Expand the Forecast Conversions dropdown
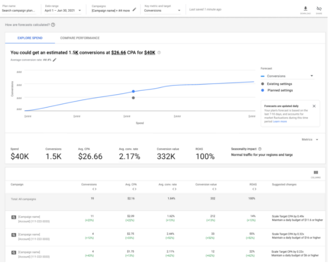Viewport: 331px width, 265px height. [287, 76]
